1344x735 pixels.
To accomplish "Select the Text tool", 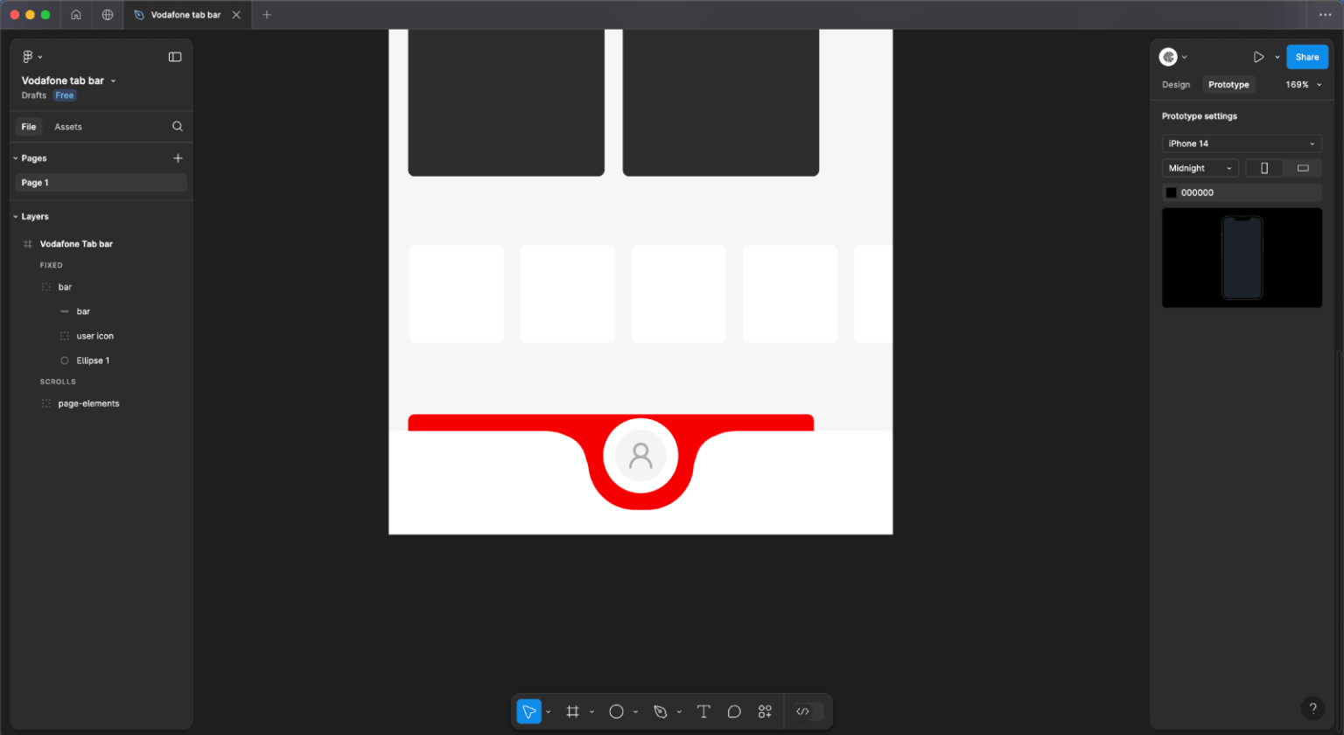I will (703, 711).
